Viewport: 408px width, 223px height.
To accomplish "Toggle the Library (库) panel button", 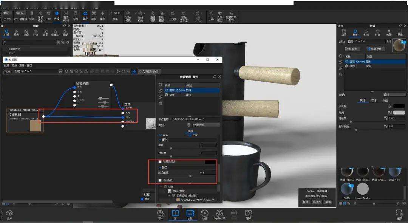I will click(x=175, y=215).
